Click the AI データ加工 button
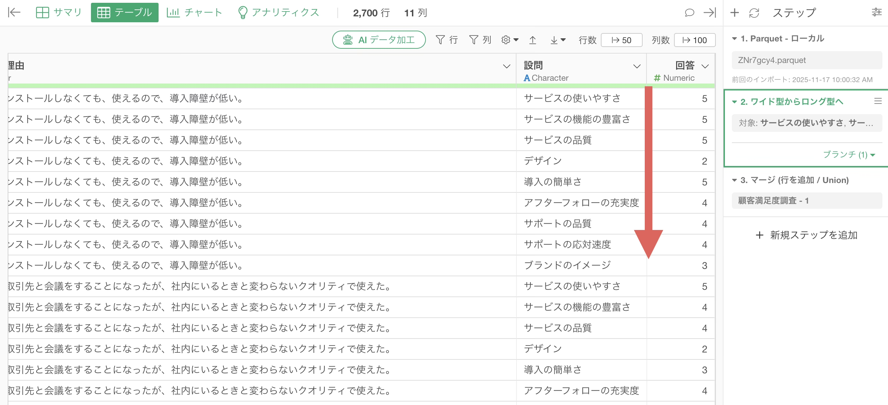The image size is (888, 405). point(379,40)
